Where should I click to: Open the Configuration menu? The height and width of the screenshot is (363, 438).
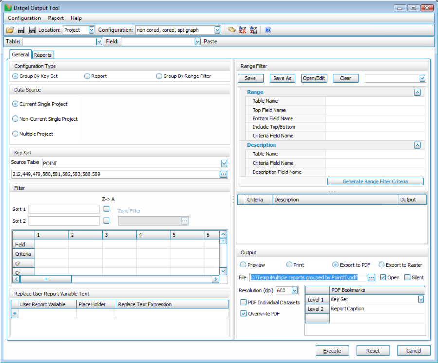(x=24, y=18)
